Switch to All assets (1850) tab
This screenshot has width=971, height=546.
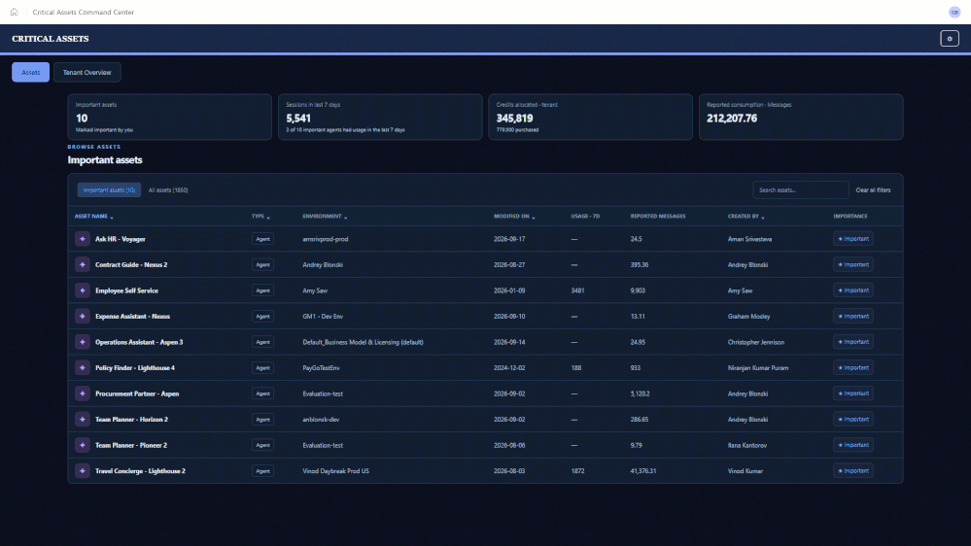point(168,190)
